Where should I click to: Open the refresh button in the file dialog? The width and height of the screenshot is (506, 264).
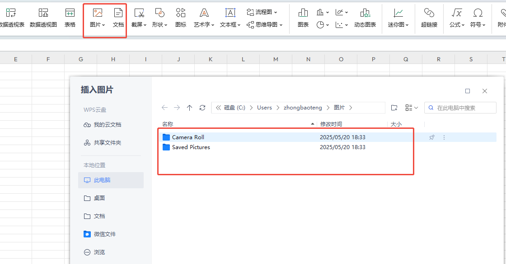[201, 107]
